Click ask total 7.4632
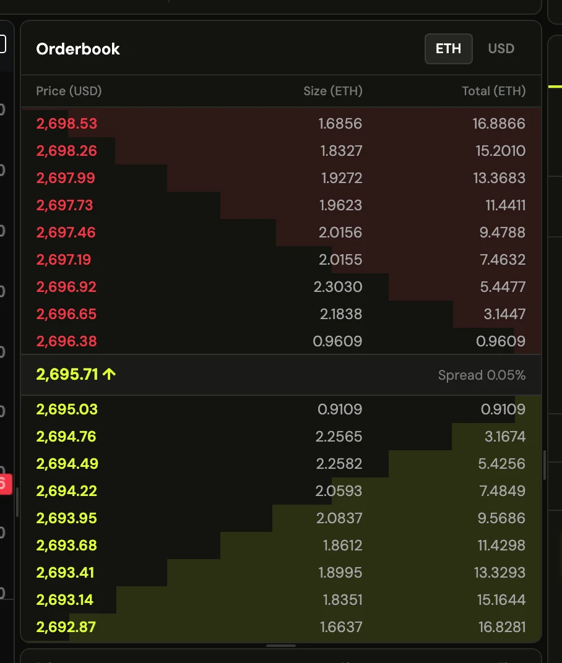Image resolution: width=562 pixels, height=663 pixels. click(x=503, y=260)
